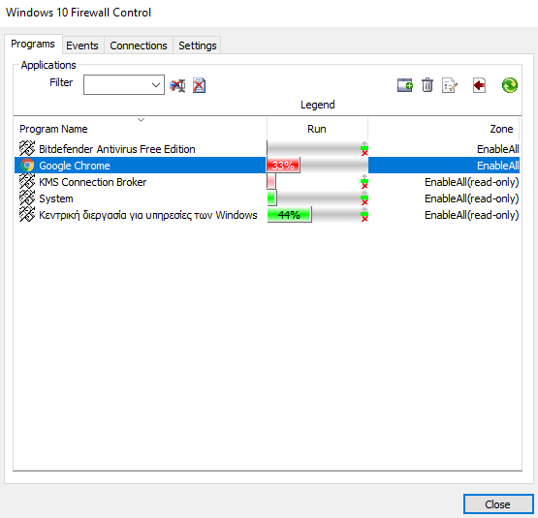Click the Bitdefender program icon

coord(27,148)
